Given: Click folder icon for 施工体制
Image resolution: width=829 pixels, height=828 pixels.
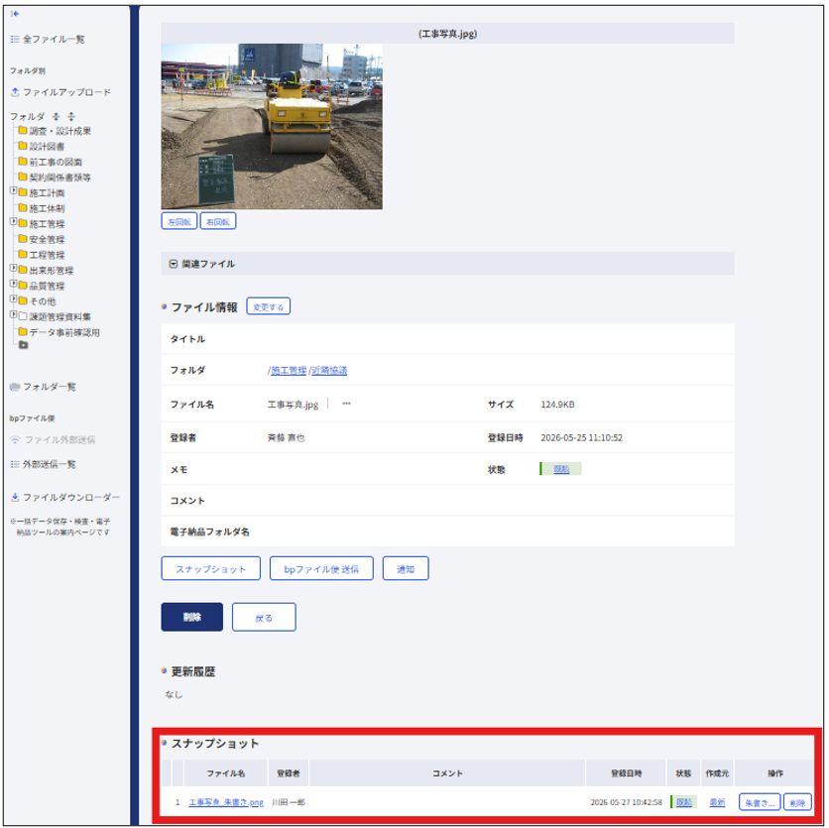Looking at the screenshot, I should coord(23,208).
